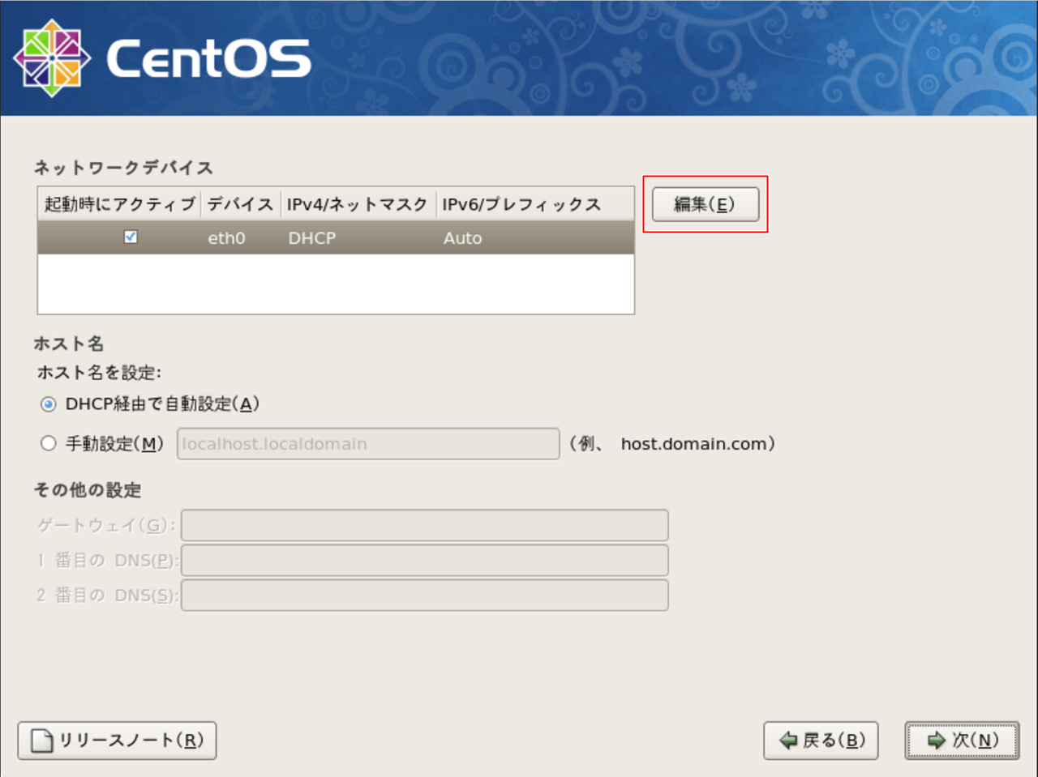Click the CentOS logo icon
Screen dimensions: 1038x777
click(x=51, y=57)
